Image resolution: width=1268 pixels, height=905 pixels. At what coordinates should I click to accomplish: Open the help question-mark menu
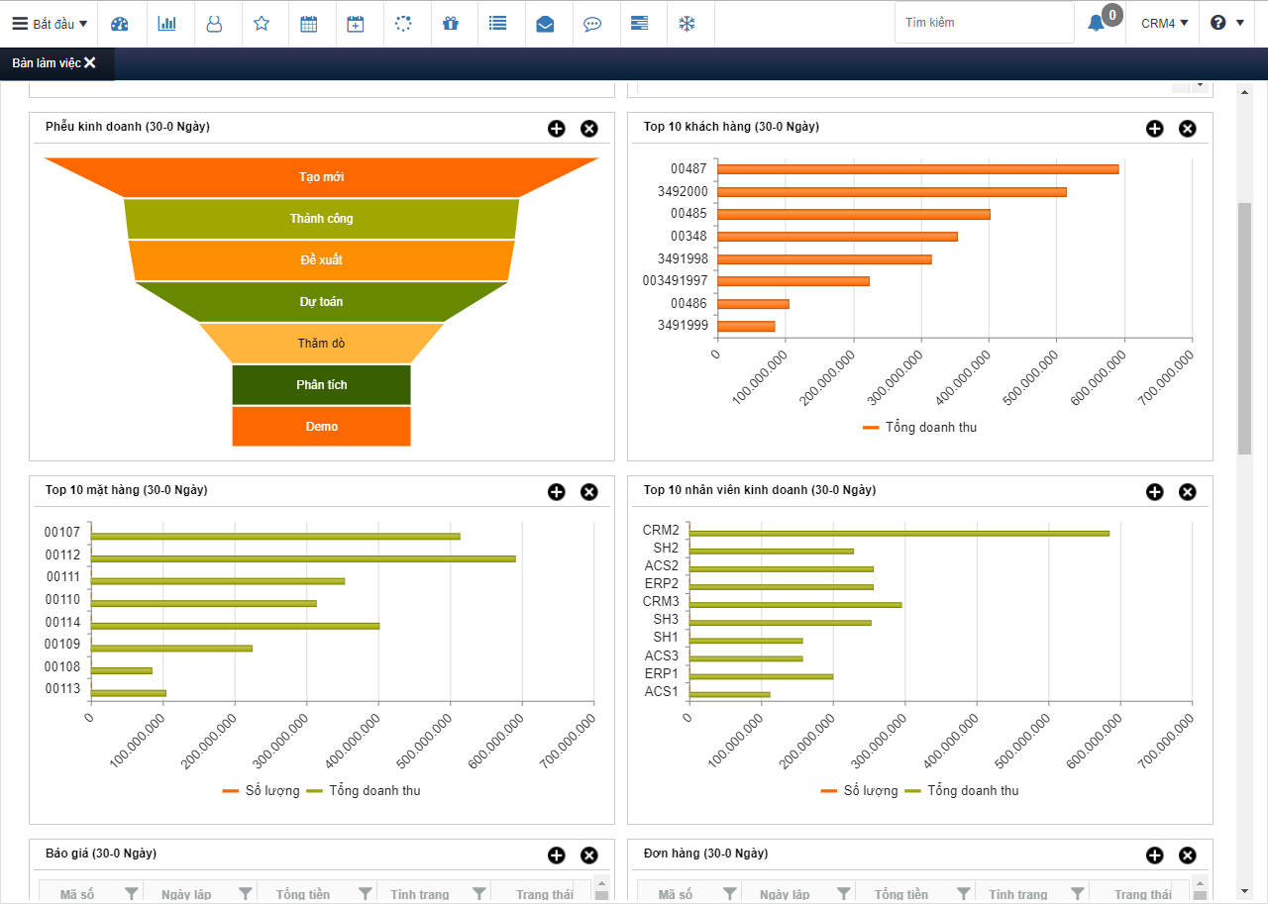tap(1227, 23)
